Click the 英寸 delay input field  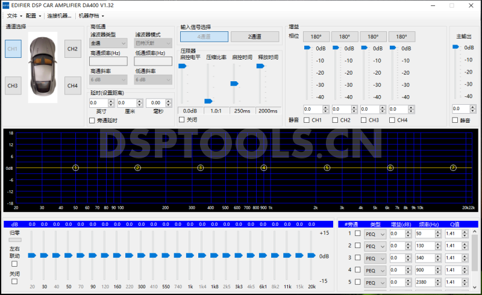[x=99, y=103]
